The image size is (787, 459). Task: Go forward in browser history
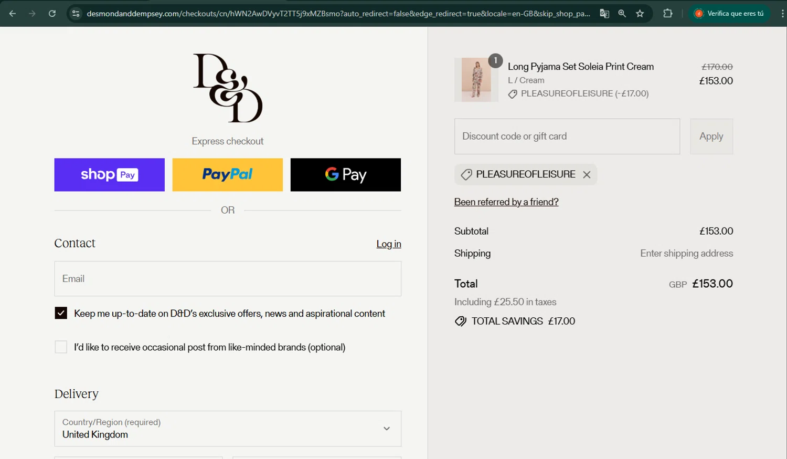point(32,14)
